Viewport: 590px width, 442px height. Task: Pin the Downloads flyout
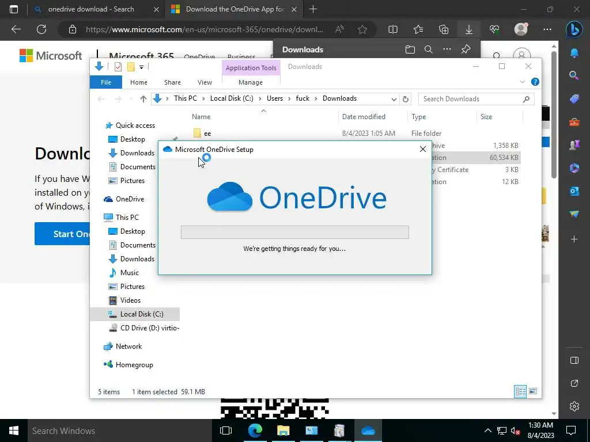466,49
